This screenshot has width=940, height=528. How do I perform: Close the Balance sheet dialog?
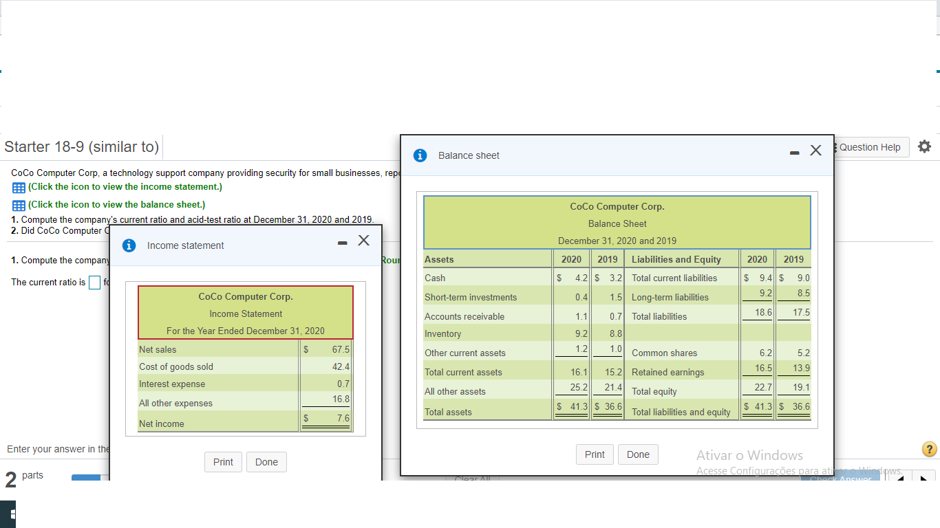click(x=815, y=151)
